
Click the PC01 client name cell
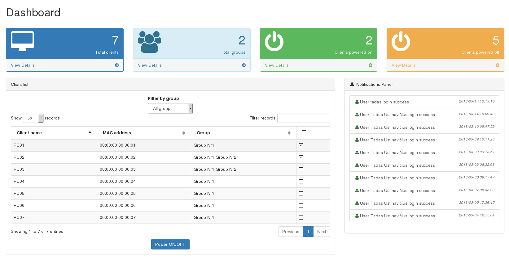[x=54, y=145]
